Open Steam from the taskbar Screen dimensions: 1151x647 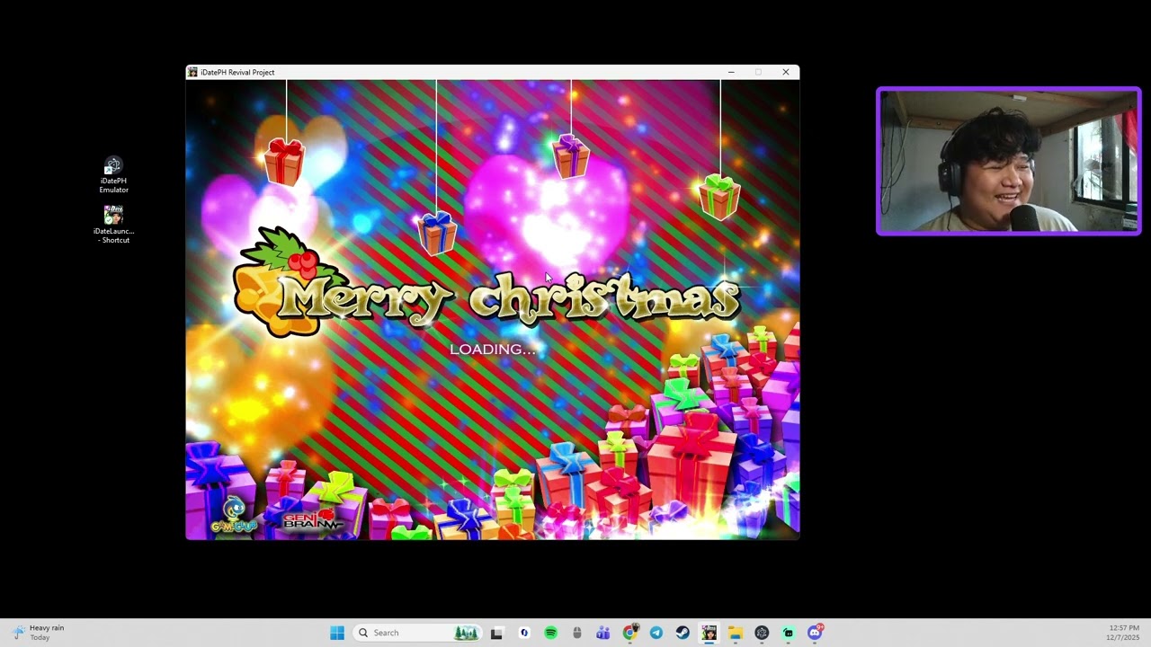tap(683, 633)
